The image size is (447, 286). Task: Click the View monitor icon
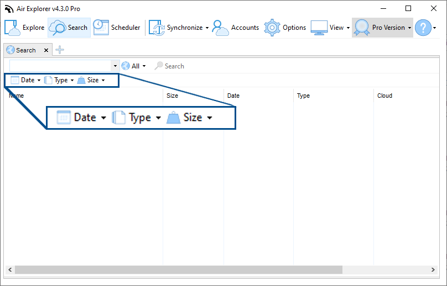pyautogui.click(x=319, y=28)
